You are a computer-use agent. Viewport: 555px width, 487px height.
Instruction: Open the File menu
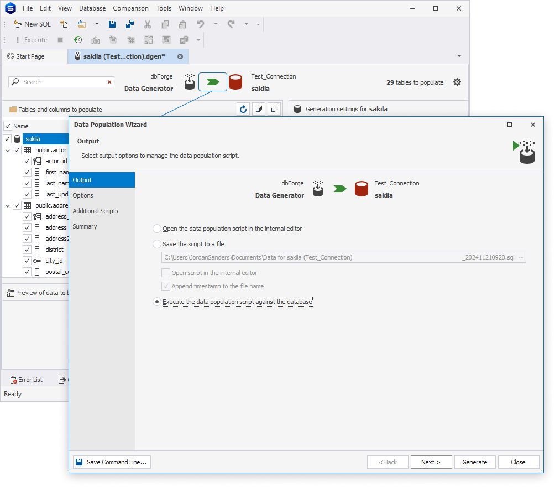(27, 8)
